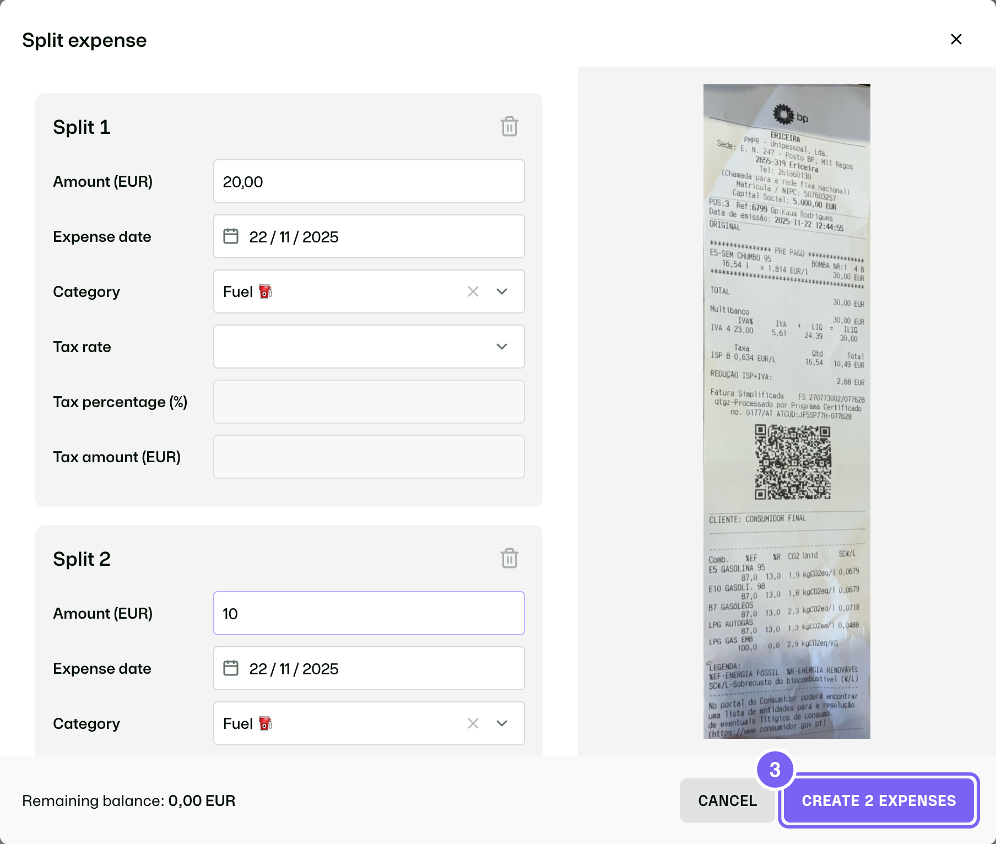Click the Tax amount (EUR) label
The image size is (996, 844).
click(x=117, y=457)
